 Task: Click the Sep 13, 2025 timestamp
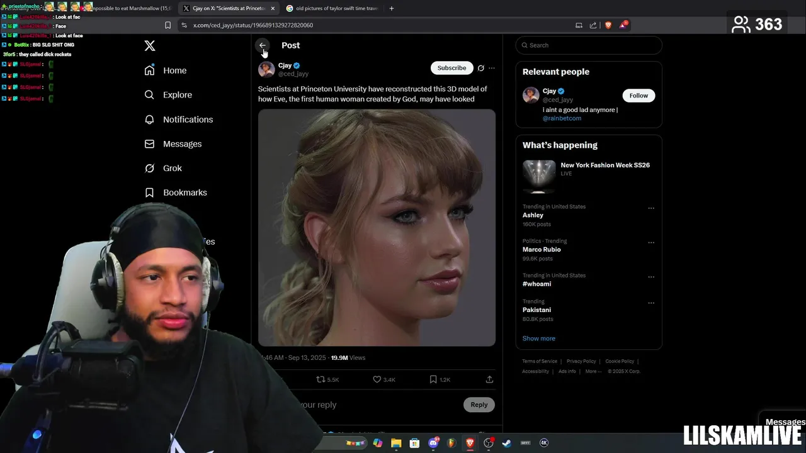(x=307, y=357)
